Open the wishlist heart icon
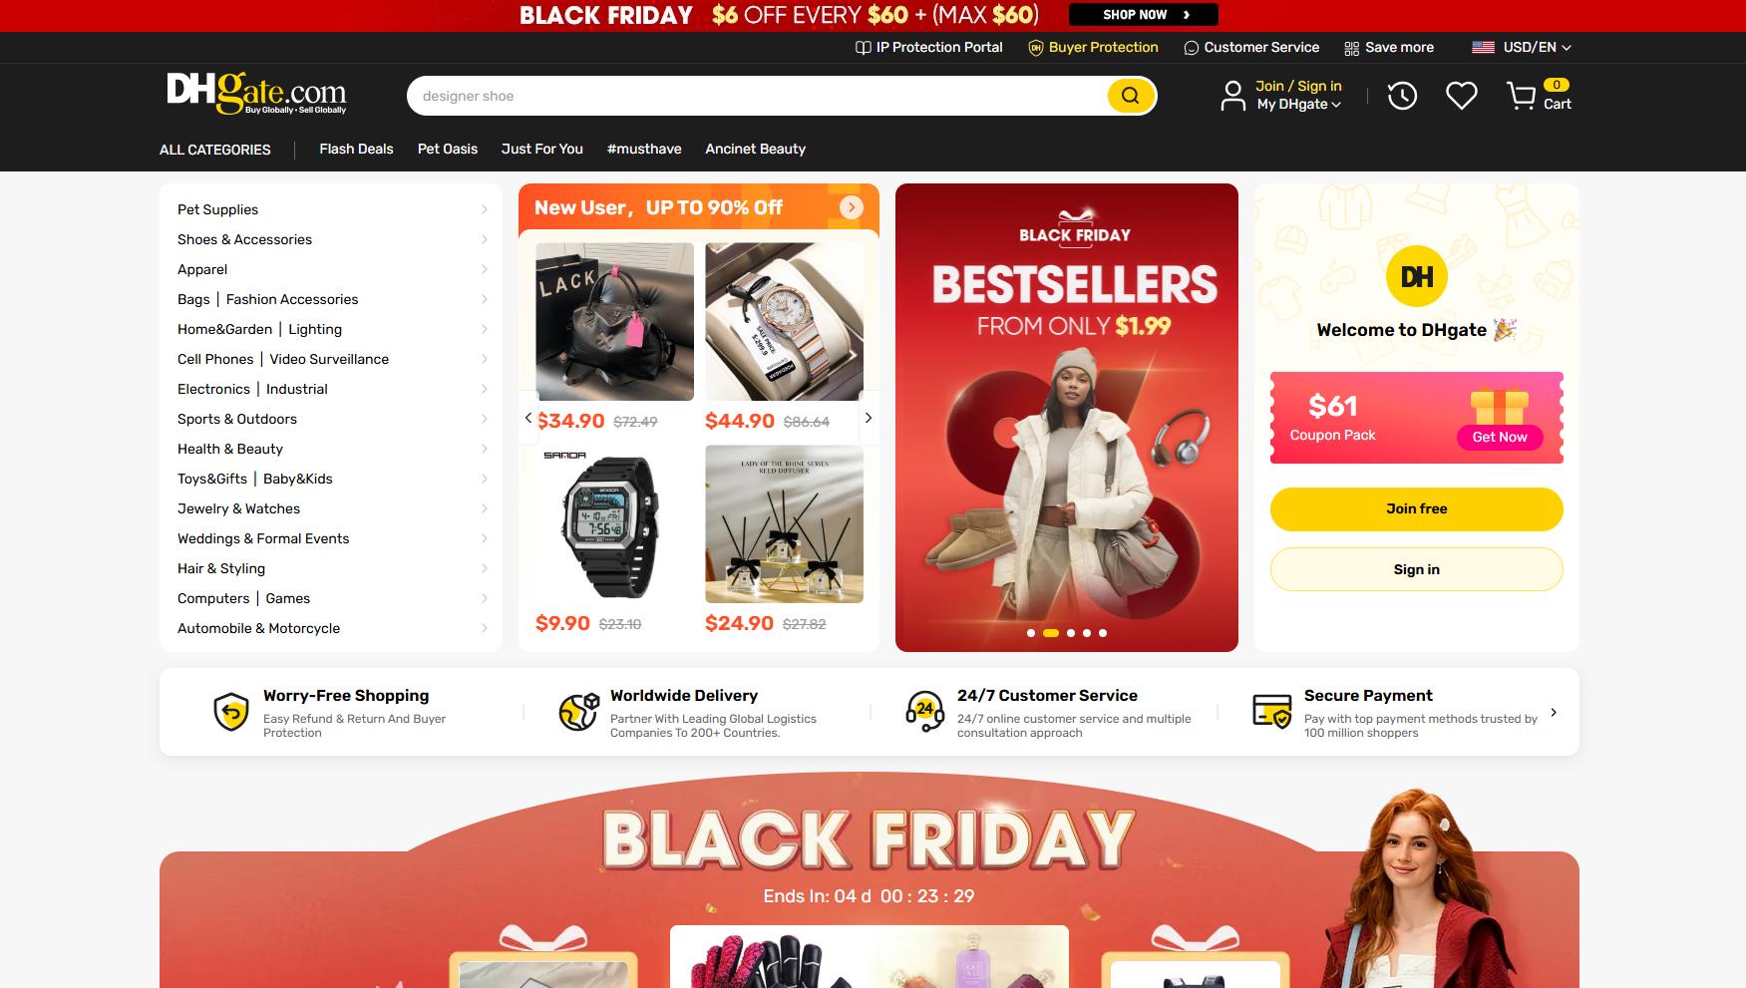The width and height of the screenshot is (1746, 988). click(1462, 96)
